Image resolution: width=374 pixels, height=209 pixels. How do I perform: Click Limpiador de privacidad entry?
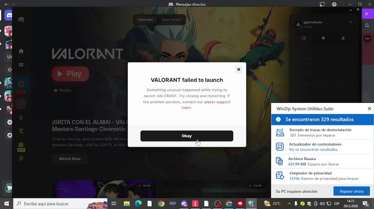click(322, 176)
